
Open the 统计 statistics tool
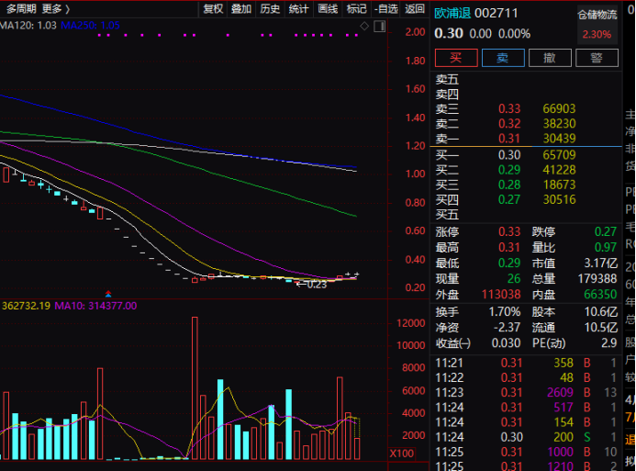tap(298, 8)
